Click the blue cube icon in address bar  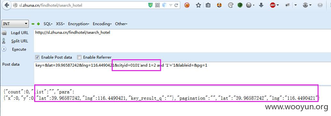pos(165,5)
